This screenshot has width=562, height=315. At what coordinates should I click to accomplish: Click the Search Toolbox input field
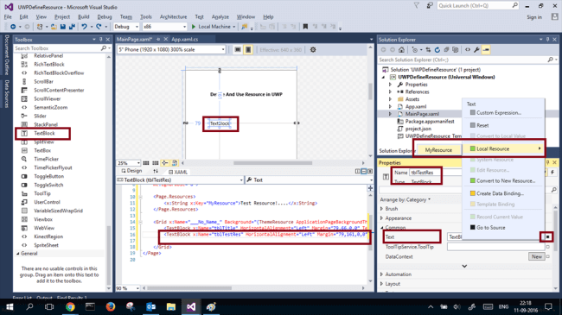pyautogui.click(x=57, y=48)
